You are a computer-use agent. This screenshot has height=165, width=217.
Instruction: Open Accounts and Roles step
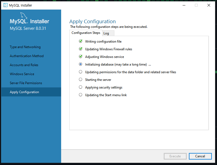tap(24, 65)
